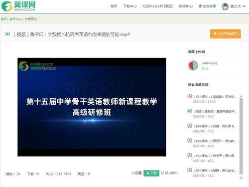Click the 大小：218.34M size text
249x187 pixels.
[x=58, y=174]
